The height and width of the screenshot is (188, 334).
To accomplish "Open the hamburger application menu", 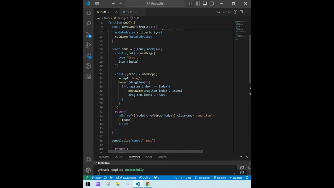I will pyautogui.click(x=97, y=4).
